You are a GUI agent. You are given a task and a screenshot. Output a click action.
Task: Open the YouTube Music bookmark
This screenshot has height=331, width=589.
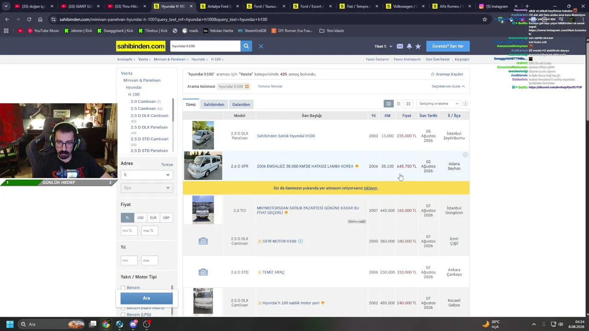(x=43, y=31)
